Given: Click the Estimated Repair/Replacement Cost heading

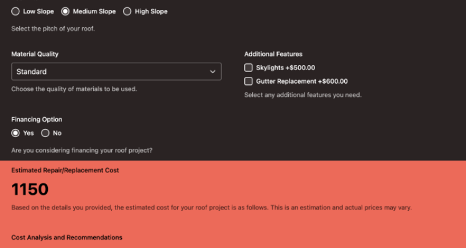Looking at the screenshot, I should (x=65, y=170).
